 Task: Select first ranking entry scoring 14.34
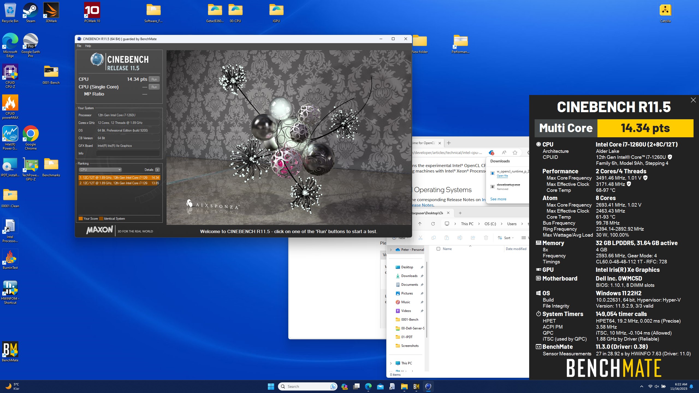point(119,178)
